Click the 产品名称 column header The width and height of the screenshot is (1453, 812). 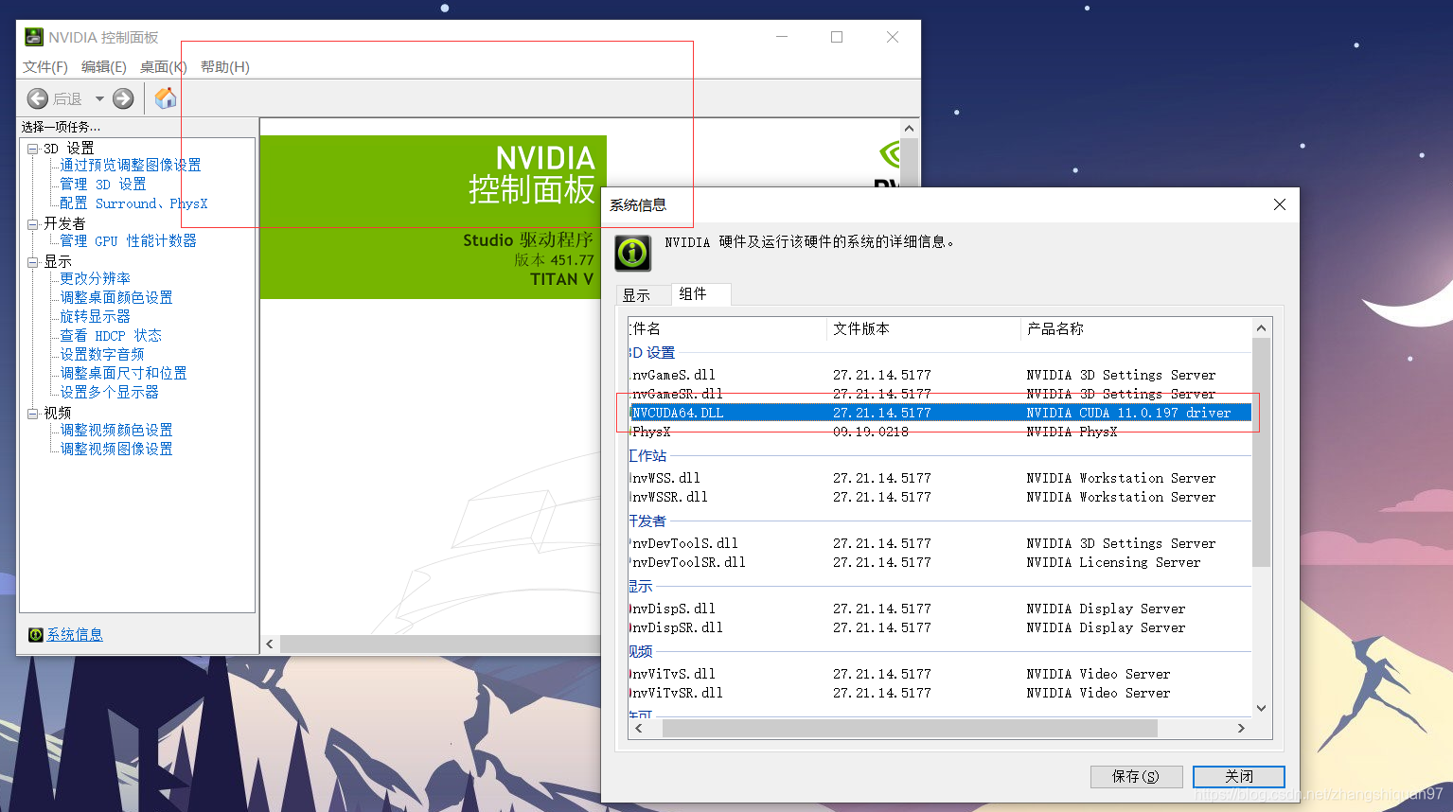tap(1136, 328)
